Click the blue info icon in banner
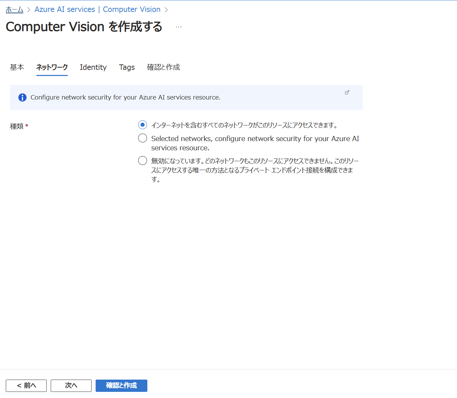The image size is (457, 398). click(x=22, y=97)
